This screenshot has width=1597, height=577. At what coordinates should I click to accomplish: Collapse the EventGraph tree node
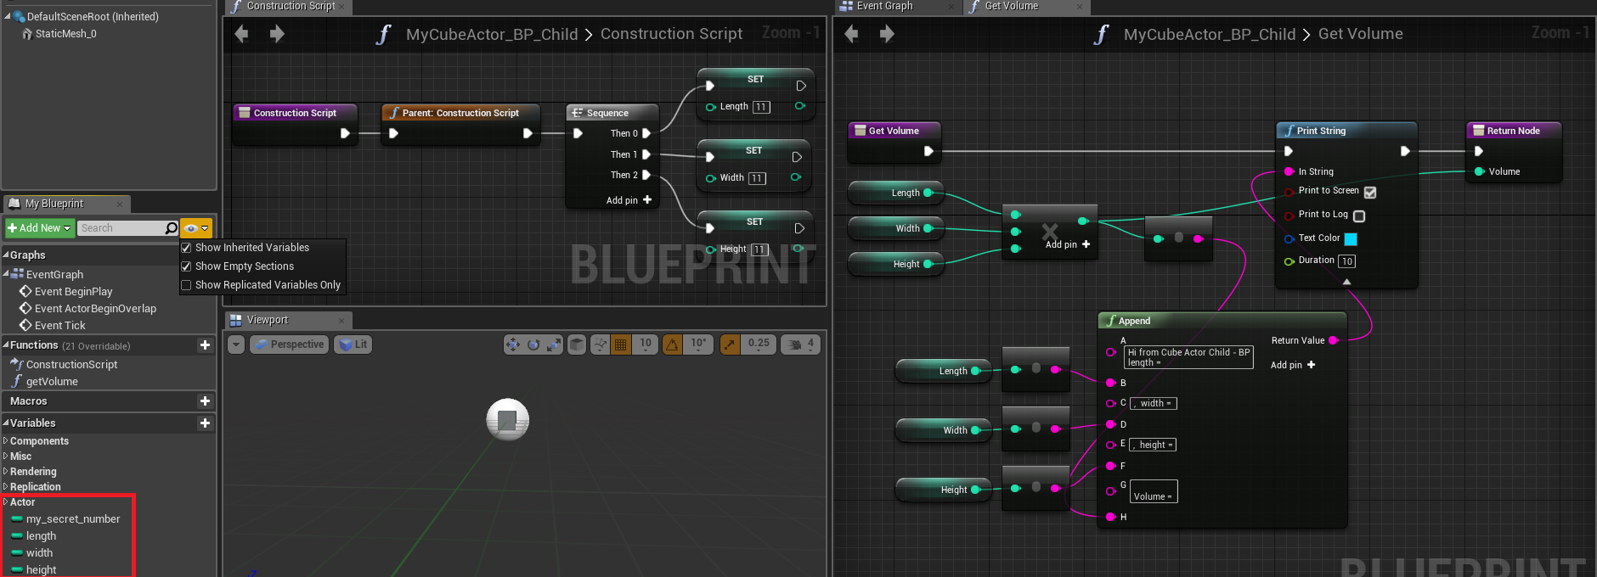click(6, 273)
